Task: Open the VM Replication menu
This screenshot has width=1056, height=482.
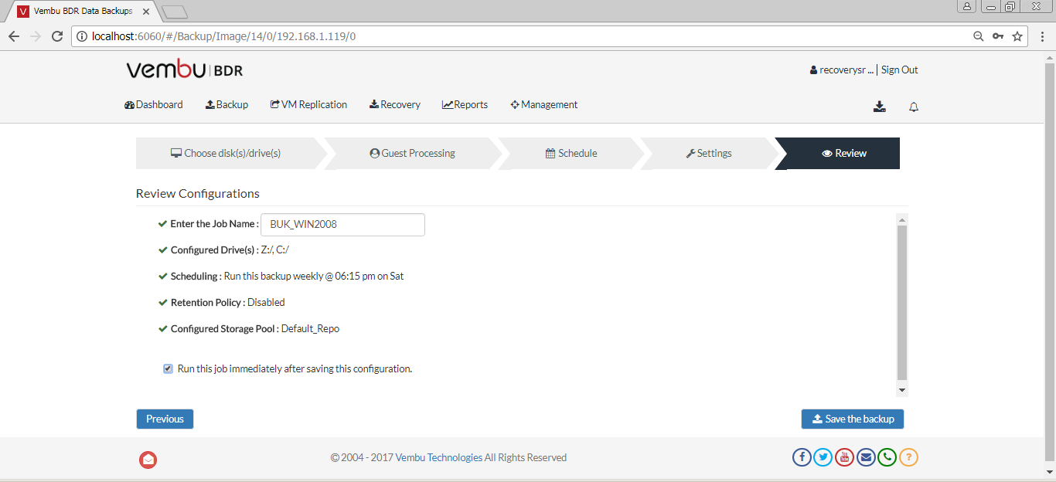Action: (x=308, y=105)
